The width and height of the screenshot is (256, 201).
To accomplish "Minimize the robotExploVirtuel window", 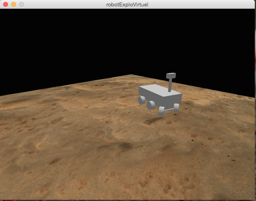I will pyautogui.click(x=14, y=4).
